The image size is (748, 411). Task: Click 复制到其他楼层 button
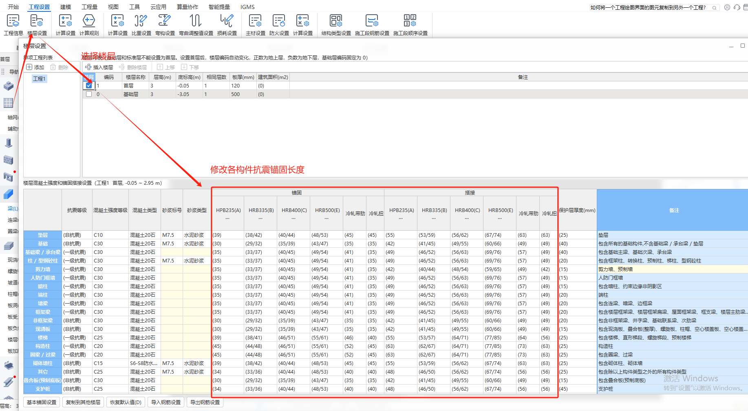83,402
